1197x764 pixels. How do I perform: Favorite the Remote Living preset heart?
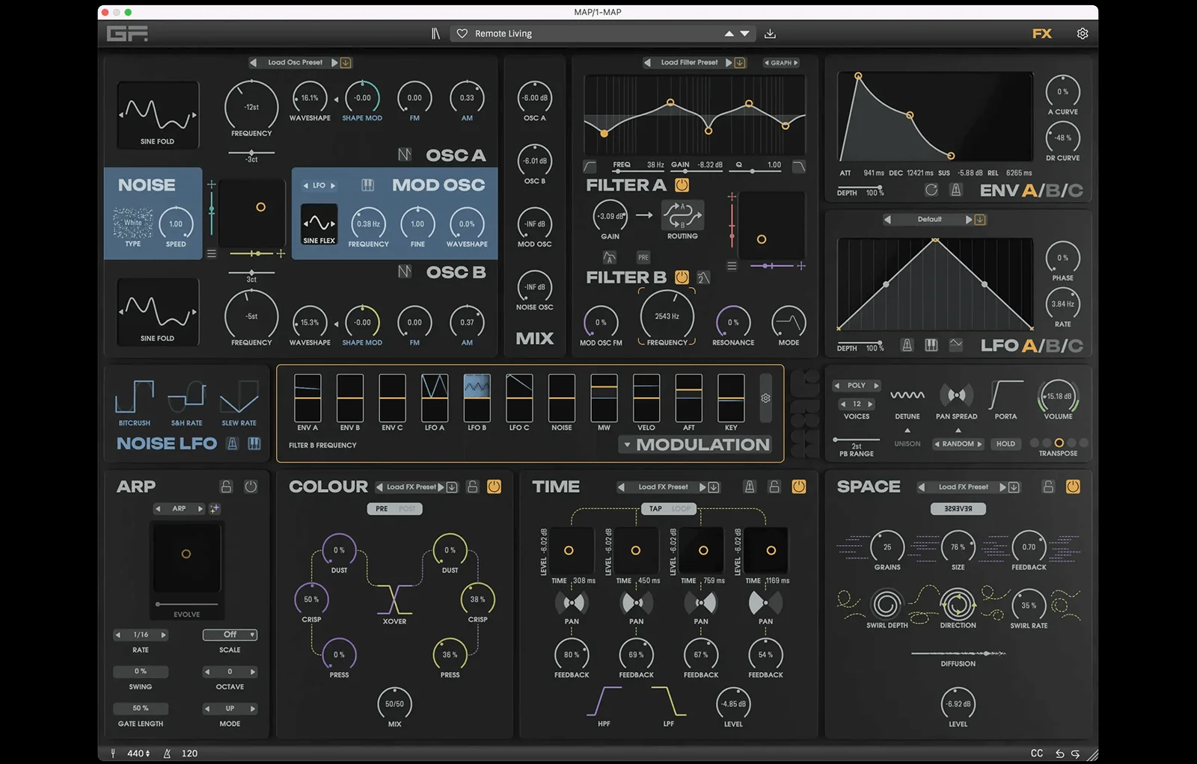pyautogui.click(x=462, y=34)
